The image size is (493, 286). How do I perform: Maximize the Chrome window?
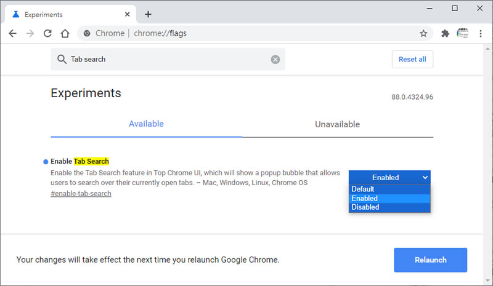click(455, 9)
